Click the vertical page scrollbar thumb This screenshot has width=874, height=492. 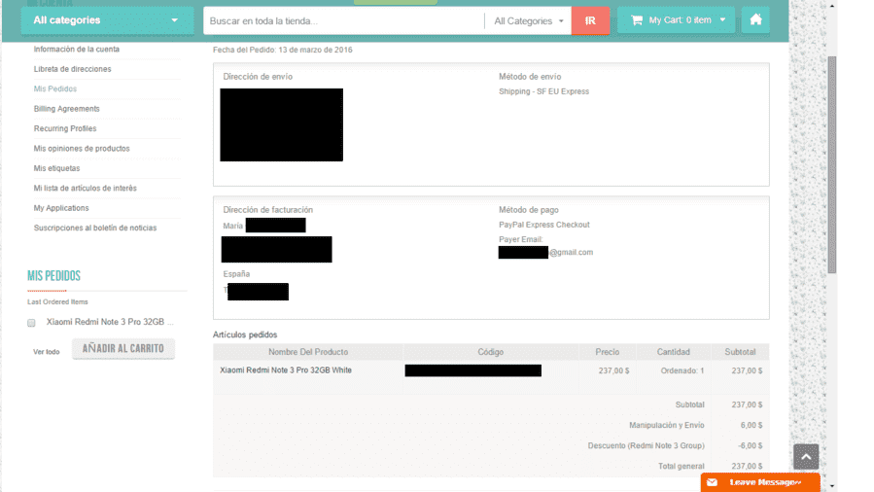pos(832,164)
